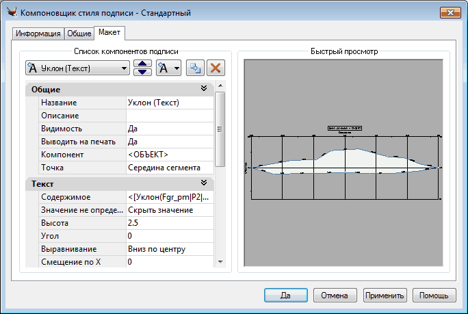The image size is (468, 314).
Task: Collapse the 'Текст' properties section
Action: [203, 183]
